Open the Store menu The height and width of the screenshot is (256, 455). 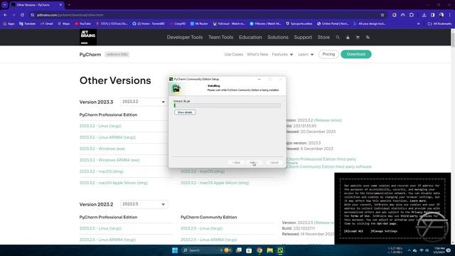pos(323,37)
